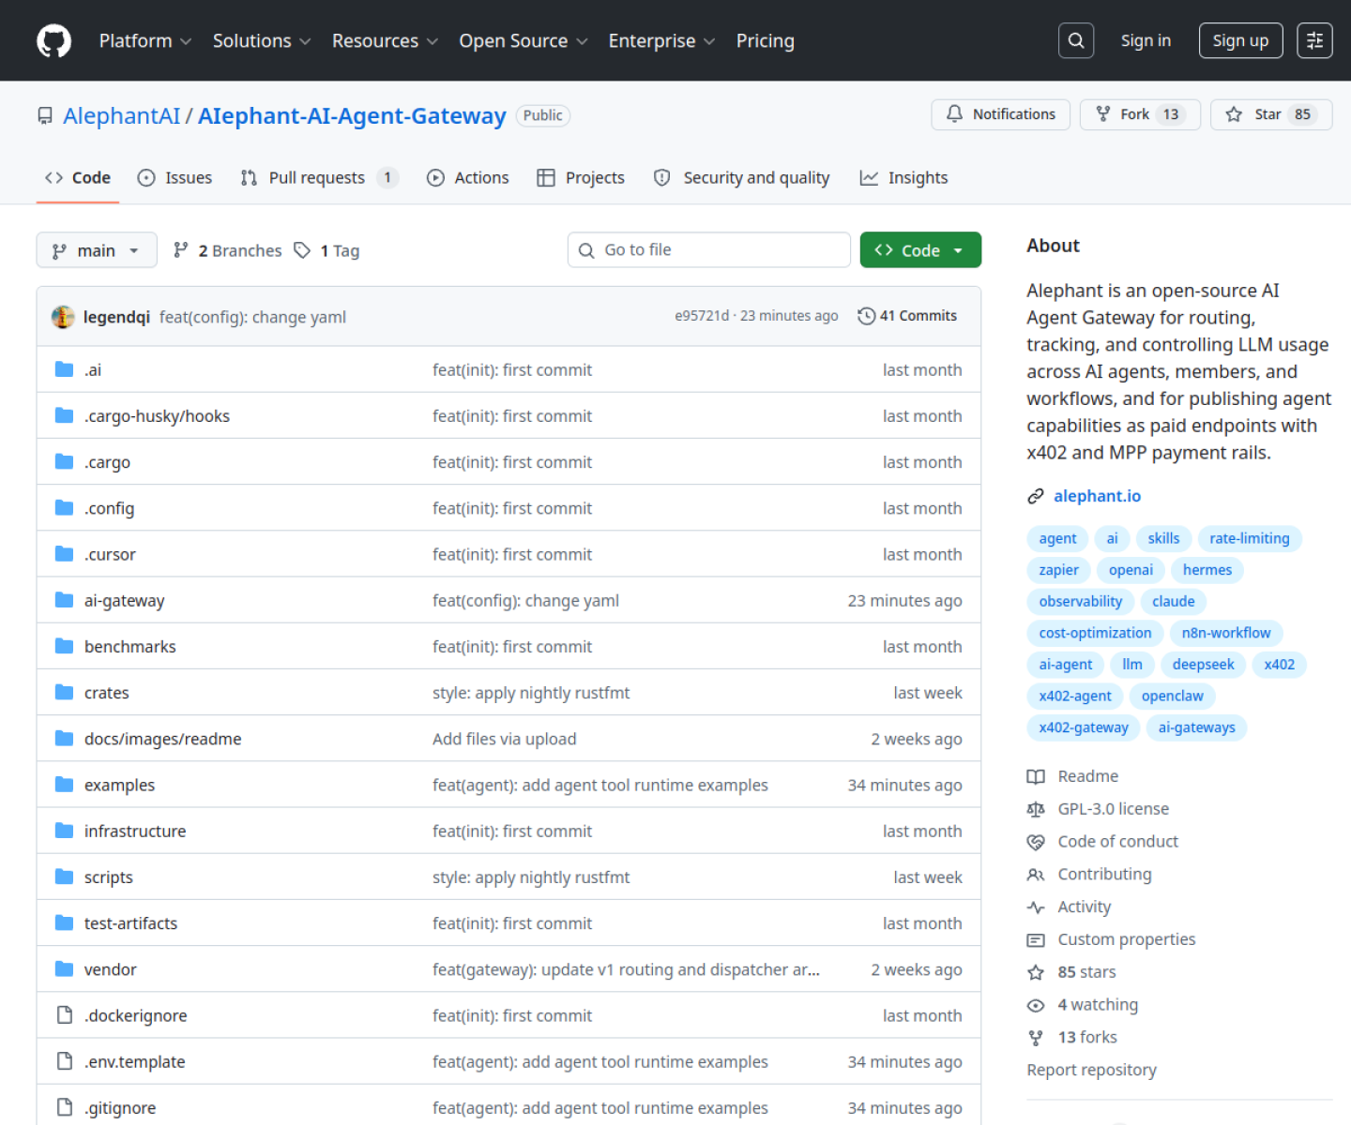This screenshot has height=1125, width=1351.
Task: Switch to the Projects tab
Action: pos(581,177)
